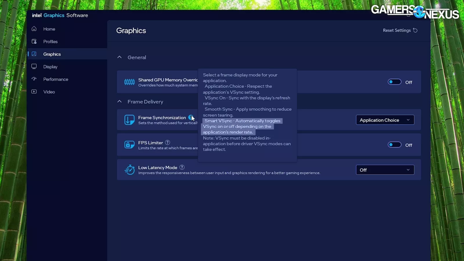Click the Video play icon

point(34,92)
